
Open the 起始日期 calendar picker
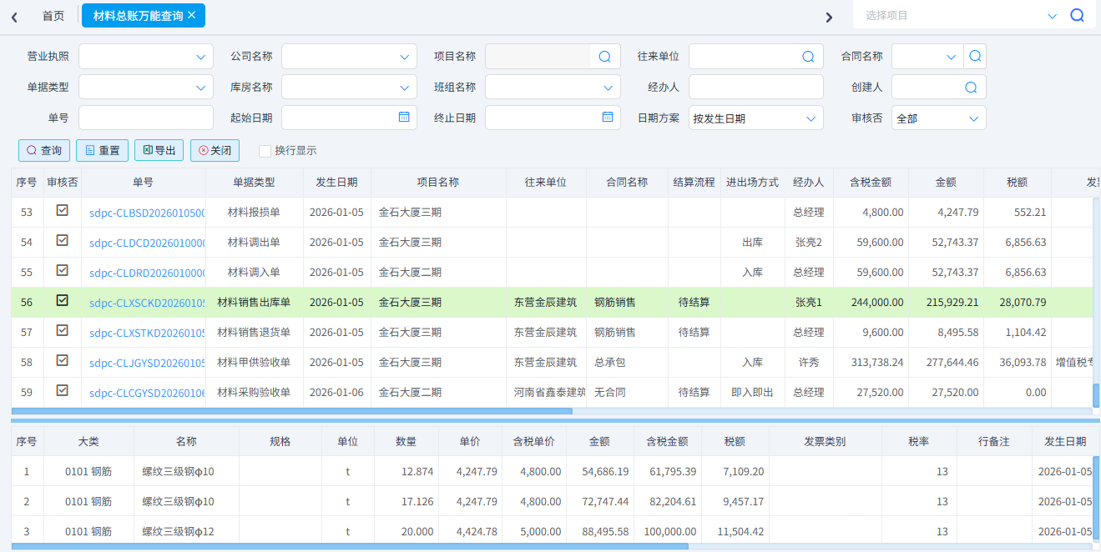point(404,118)
